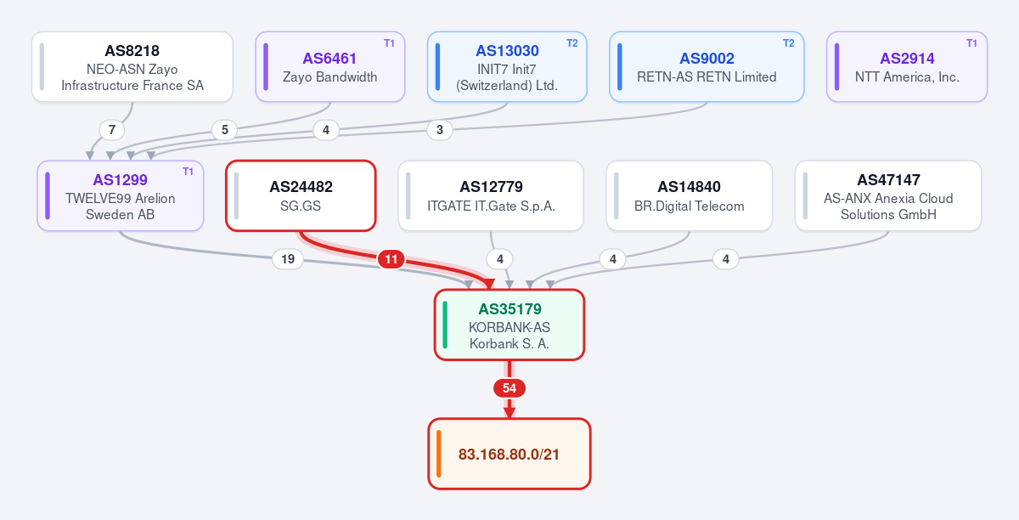Select the 19 path count badge
1019x520 pixels.
(288, 260)
